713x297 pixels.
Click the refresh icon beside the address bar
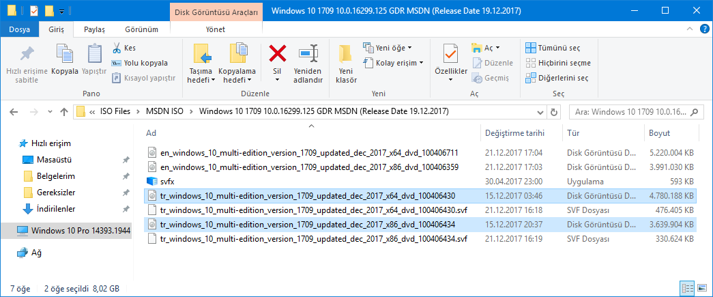coord(553,112)
